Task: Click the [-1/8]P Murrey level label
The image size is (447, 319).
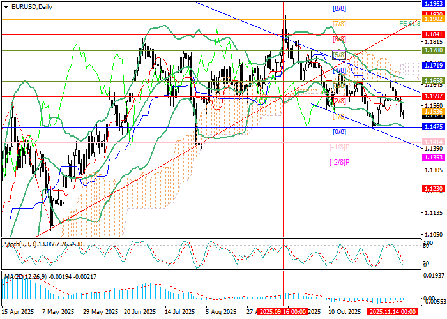Action: click(x=339, y=147)
